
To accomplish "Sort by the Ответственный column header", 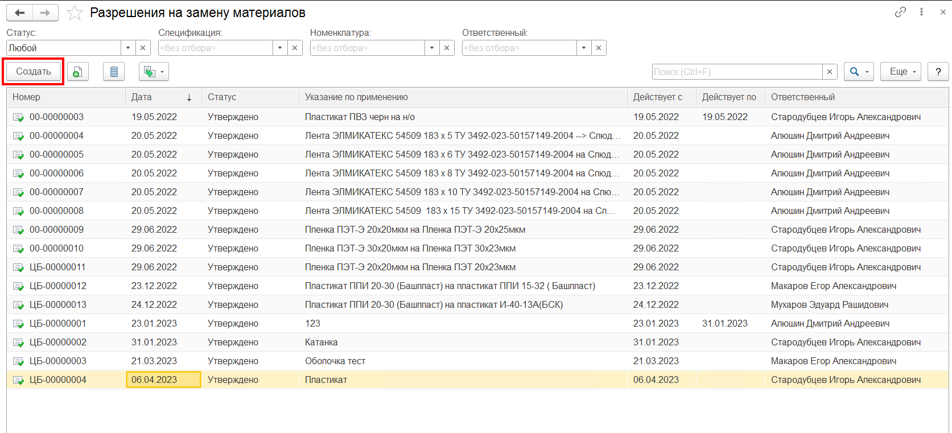I will 856,97.
